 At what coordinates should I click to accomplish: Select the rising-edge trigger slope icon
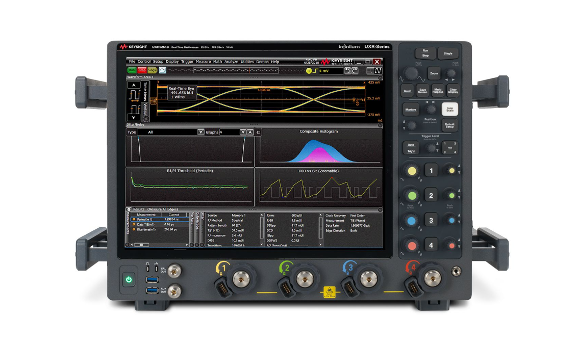click(314, 70)
